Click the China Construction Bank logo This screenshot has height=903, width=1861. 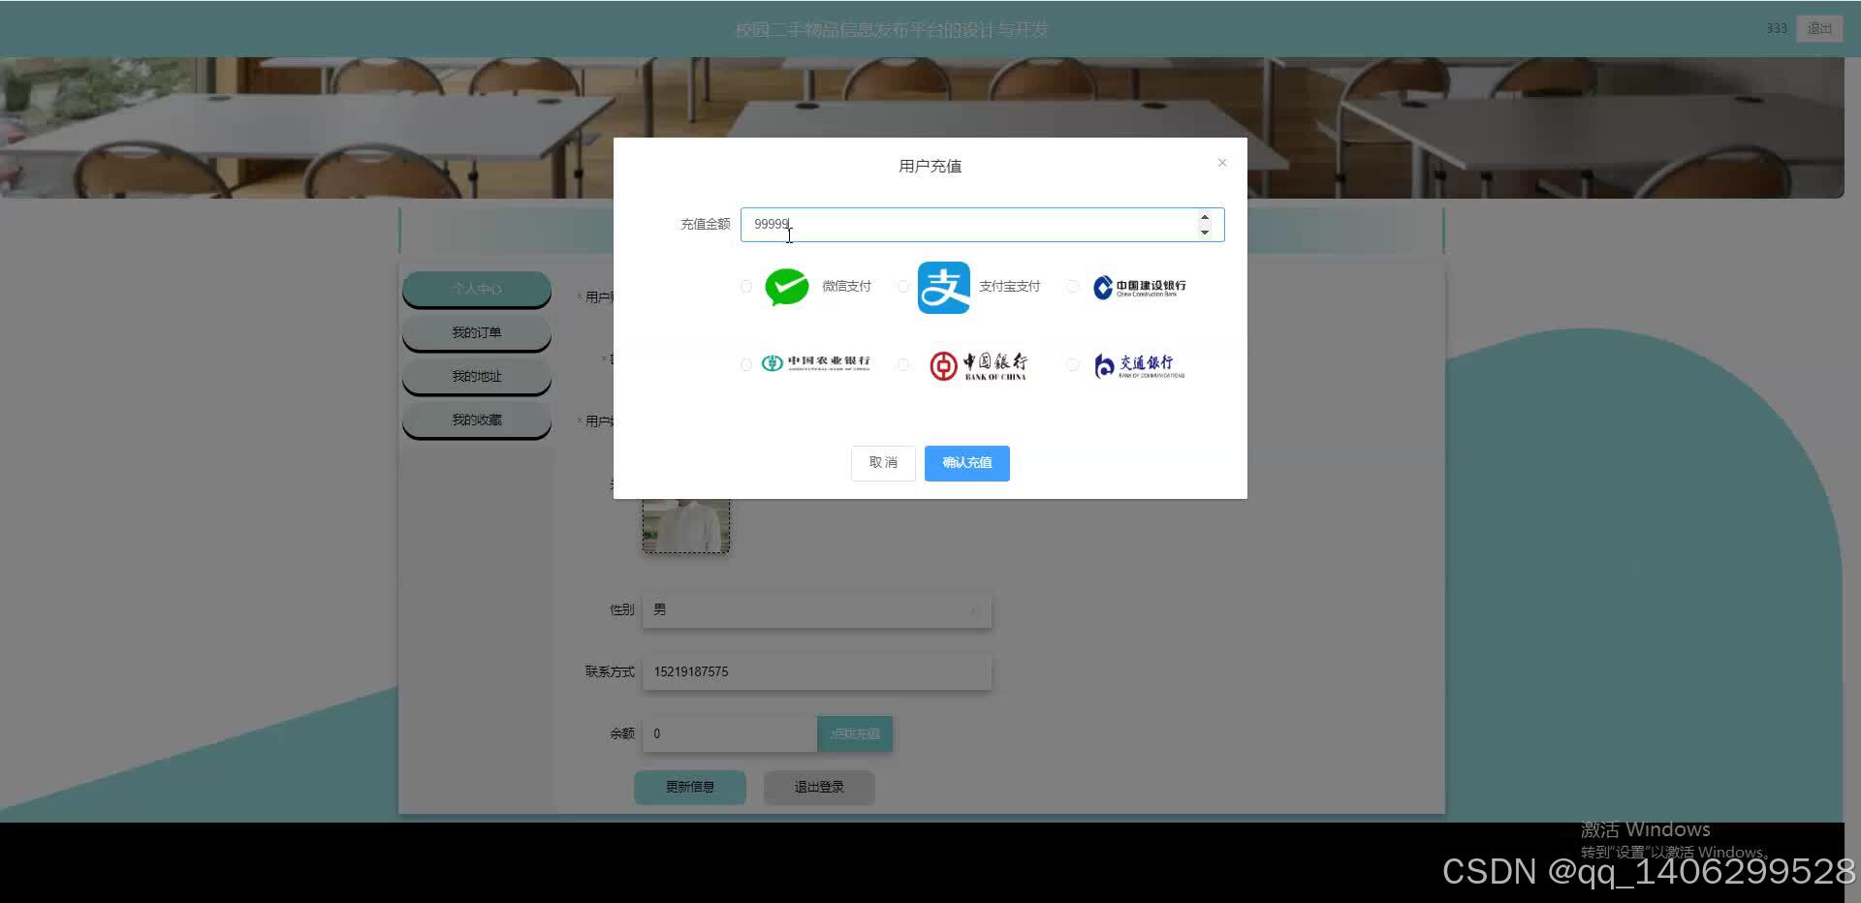point(1139,287)
